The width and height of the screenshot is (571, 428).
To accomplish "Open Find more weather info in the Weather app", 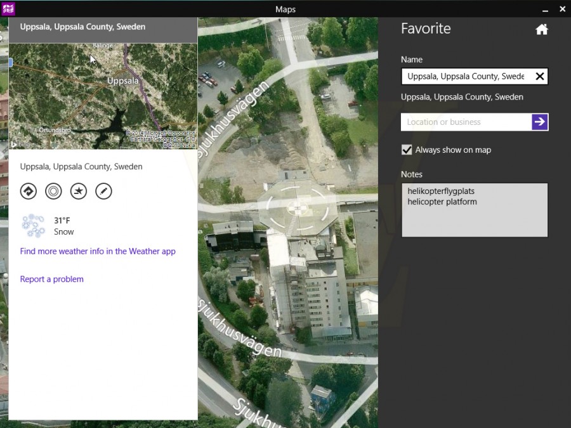I will [x=98, y=251].
